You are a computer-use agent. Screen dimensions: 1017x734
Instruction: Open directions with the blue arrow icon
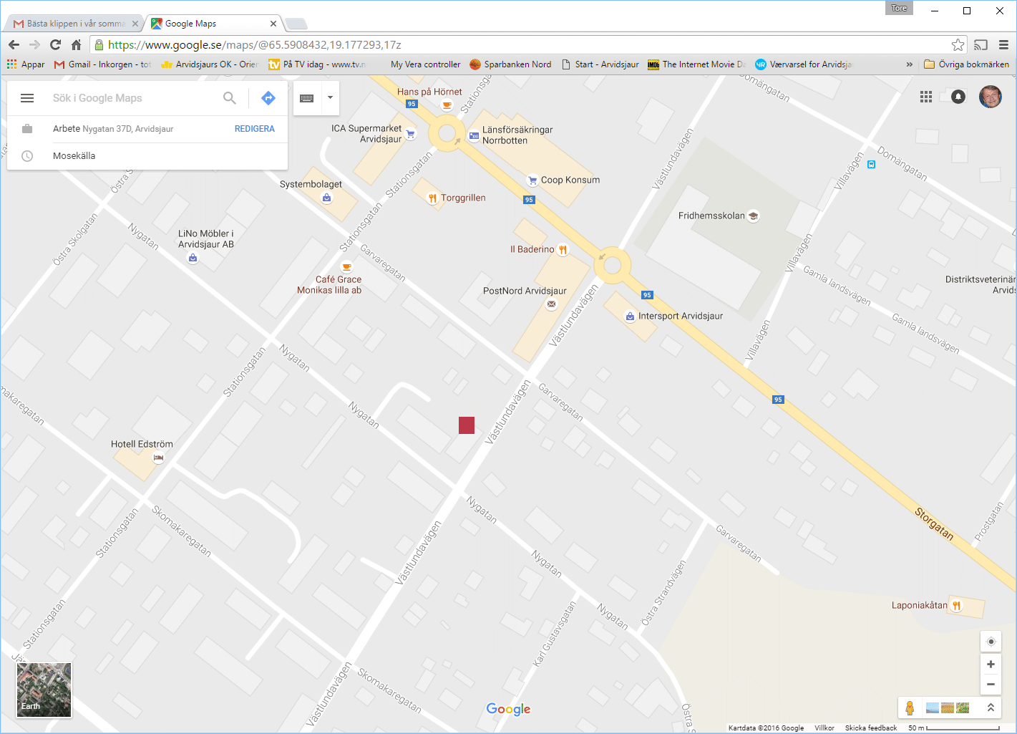pos(268,98)
